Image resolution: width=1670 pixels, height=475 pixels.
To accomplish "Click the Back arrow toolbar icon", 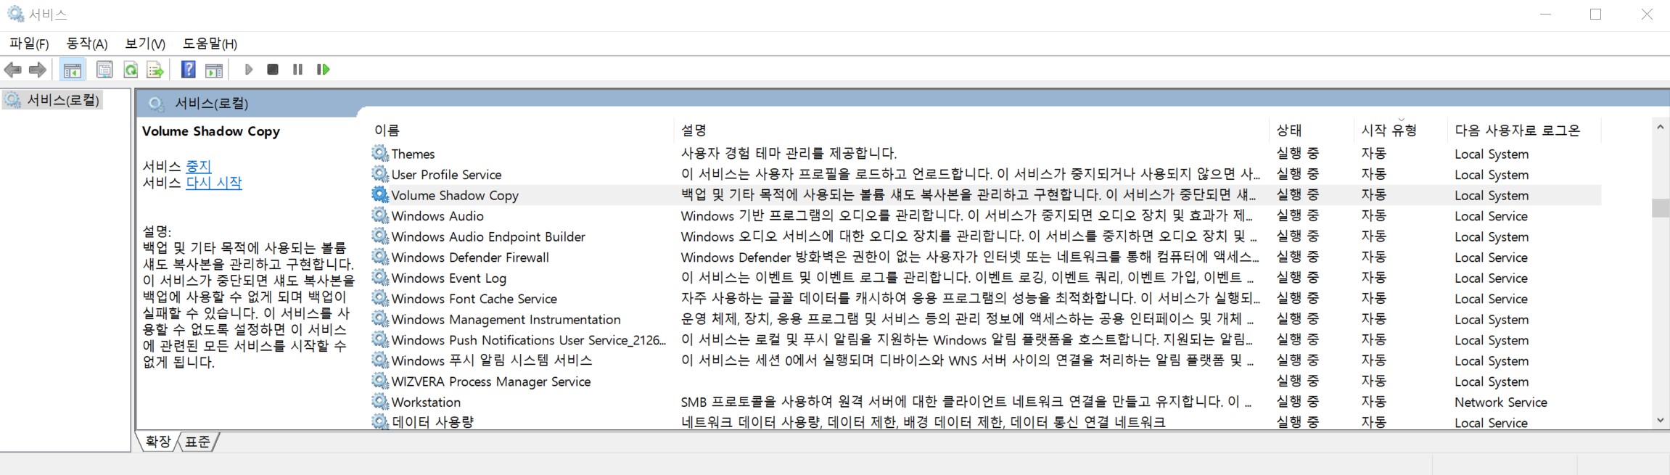I will [12, 70].
